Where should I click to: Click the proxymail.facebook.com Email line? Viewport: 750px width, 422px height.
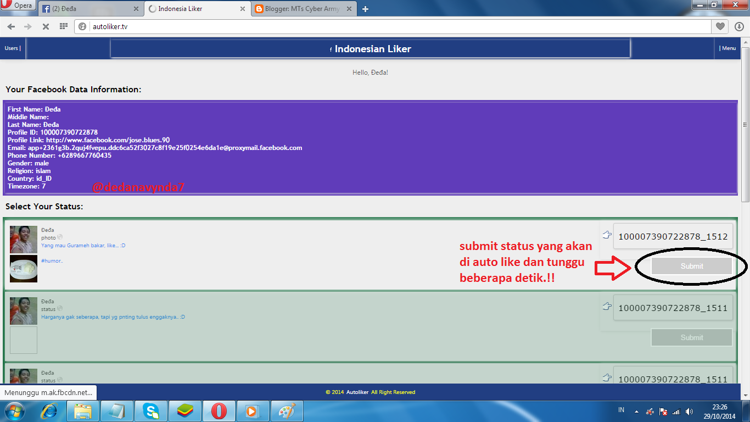point(155,148)
